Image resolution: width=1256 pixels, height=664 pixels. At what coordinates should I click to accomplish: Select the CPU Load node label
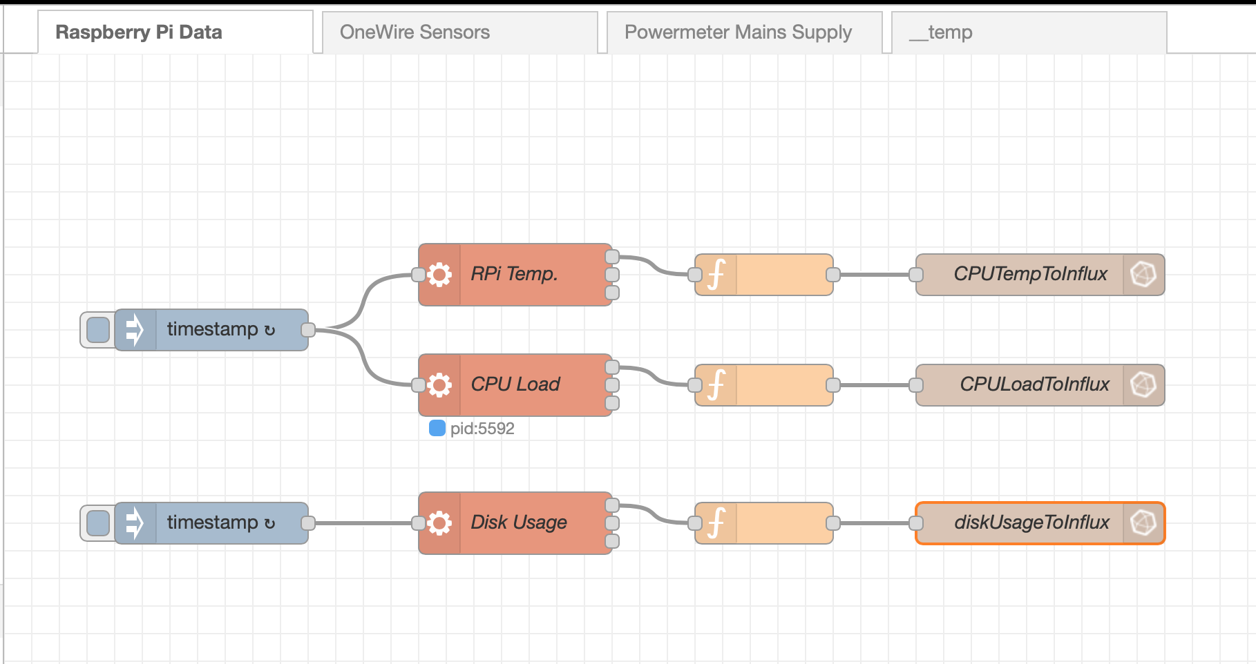tap(515, 384)
